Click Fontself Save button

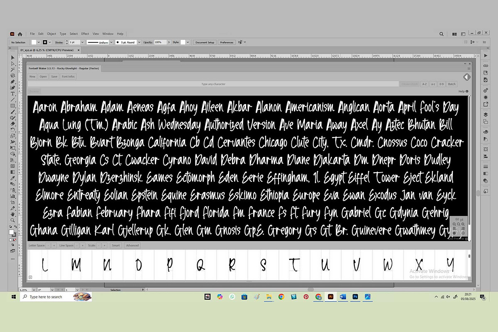click(54, 77)
